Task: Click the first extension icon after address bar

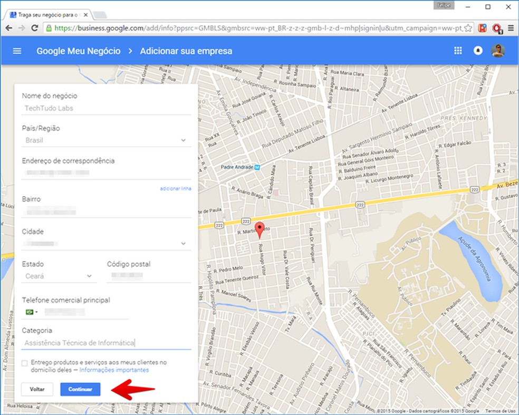Action: click(x=483, y=28)
